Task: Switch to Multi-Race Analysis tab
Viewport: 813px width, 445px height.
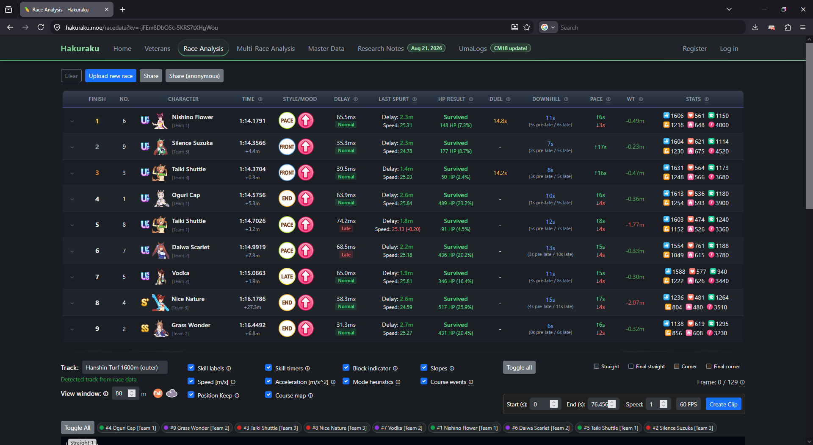Action: [265, 48]
